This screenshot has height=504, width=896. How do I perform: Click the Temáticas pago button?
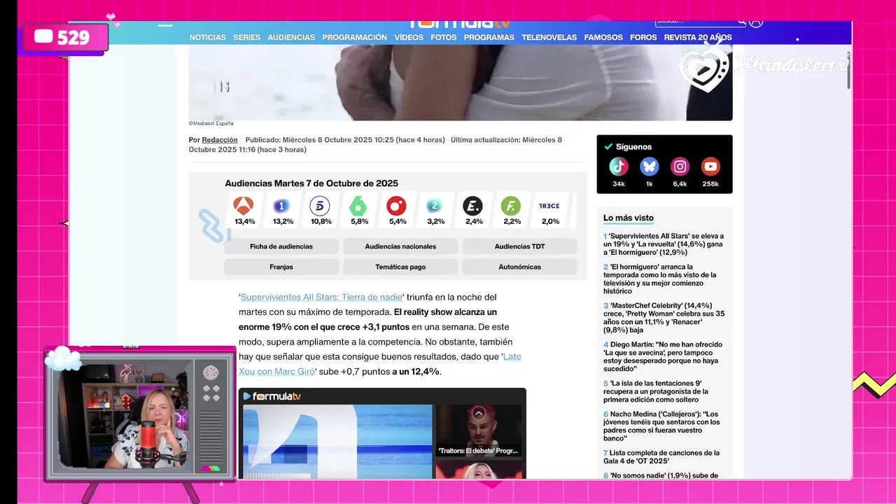point(400,267)
